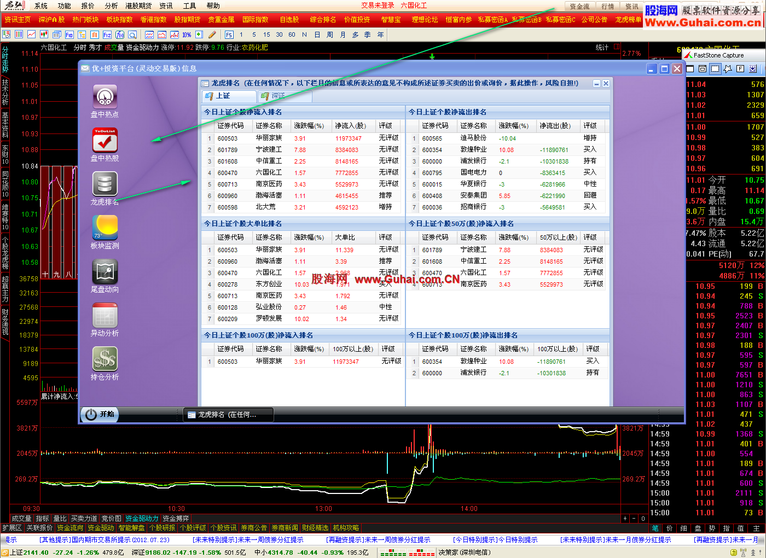Select 基本资料 in the left vertical tabs
The height and width of the screenshot is (558, 766).
tap(5, 125)
